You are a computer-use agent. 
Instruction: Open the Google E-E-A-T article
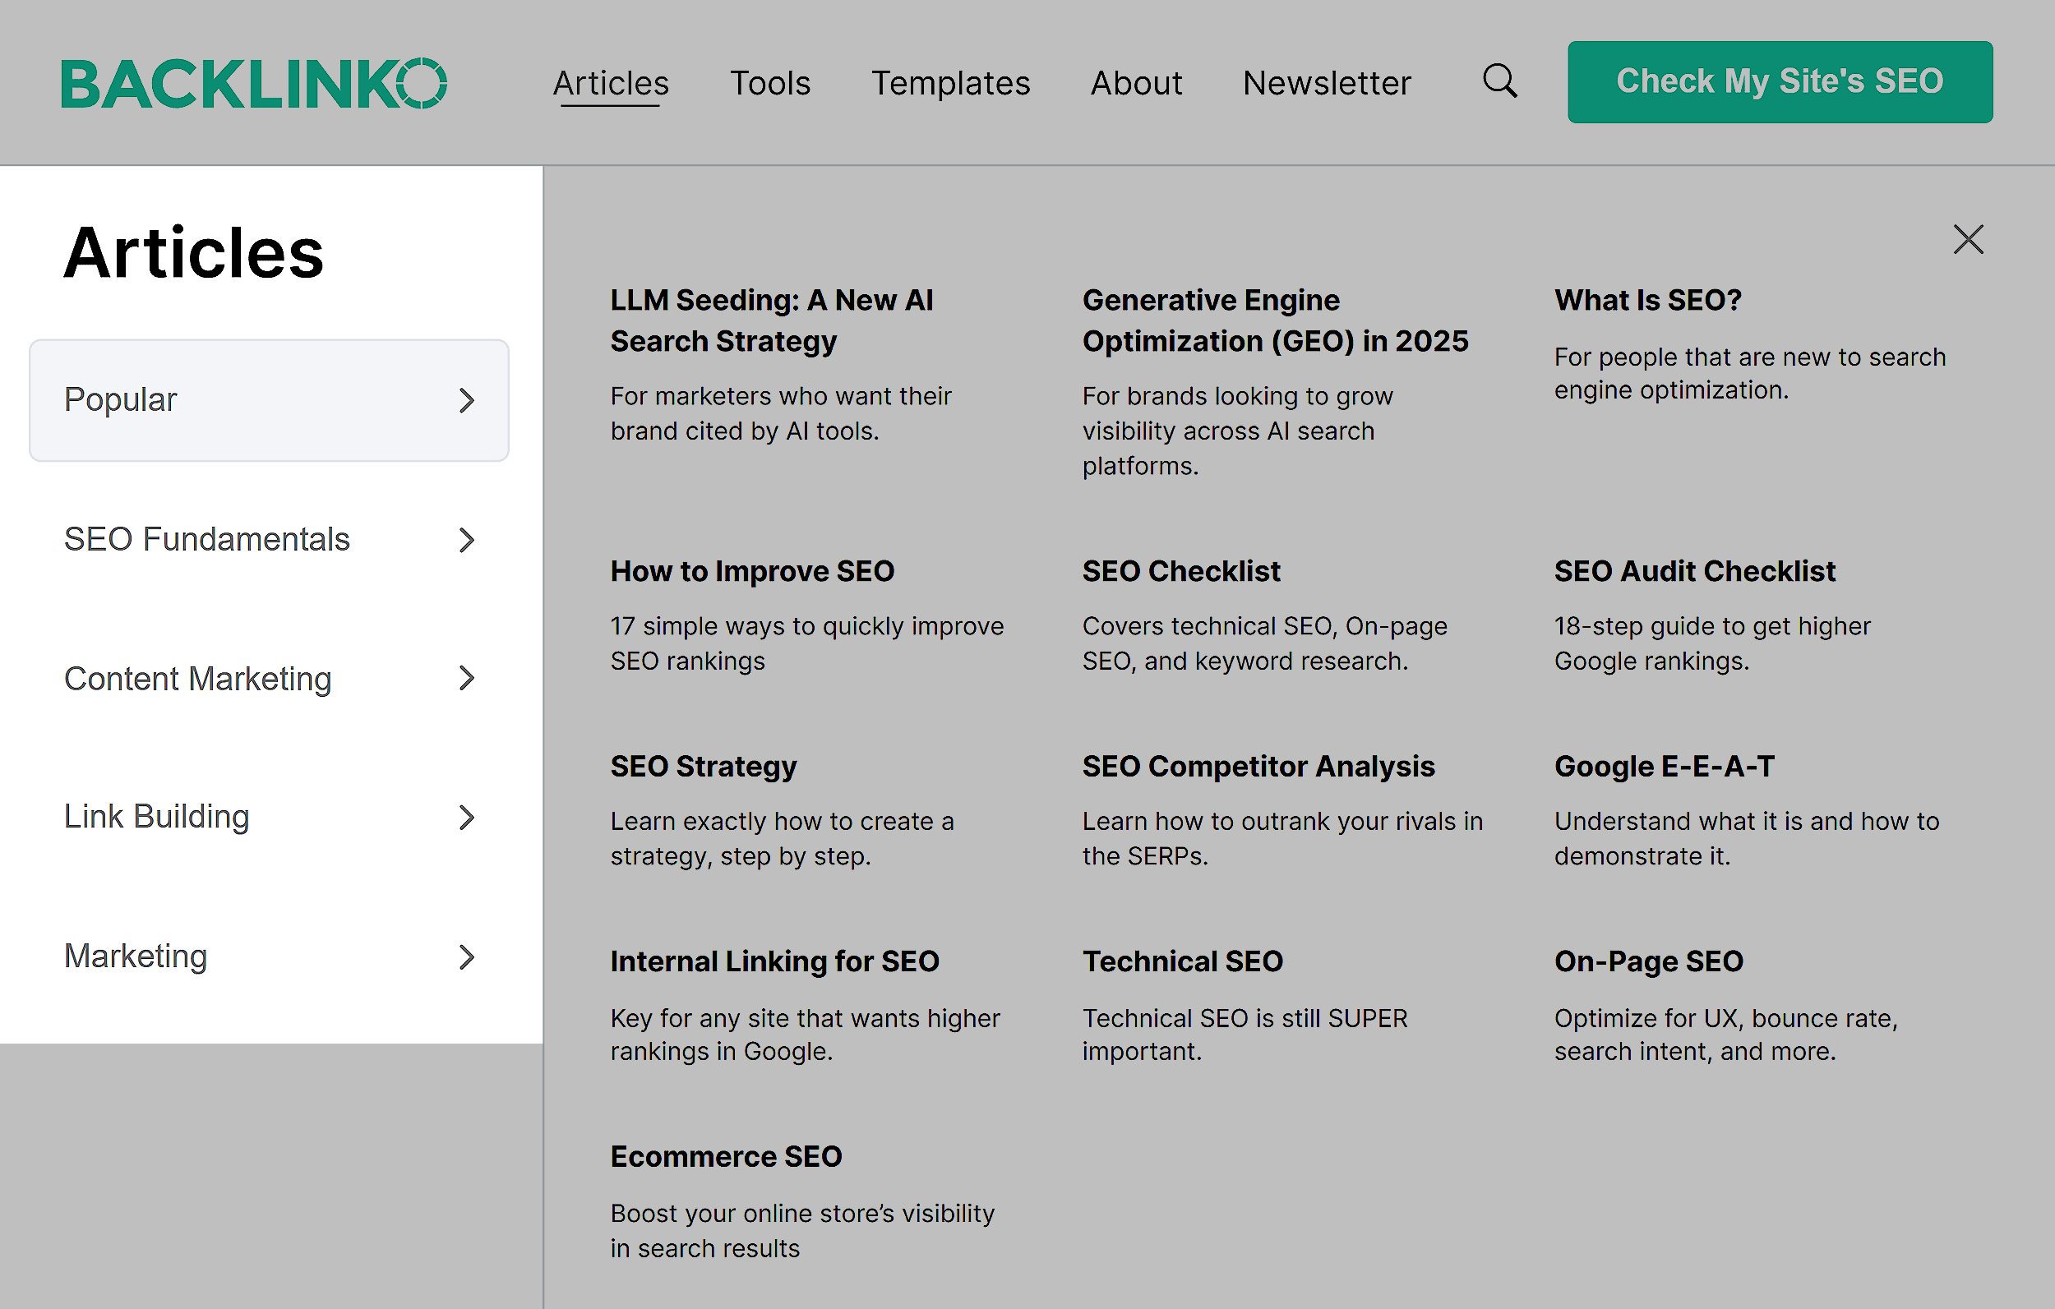[x=1665, y=767]
